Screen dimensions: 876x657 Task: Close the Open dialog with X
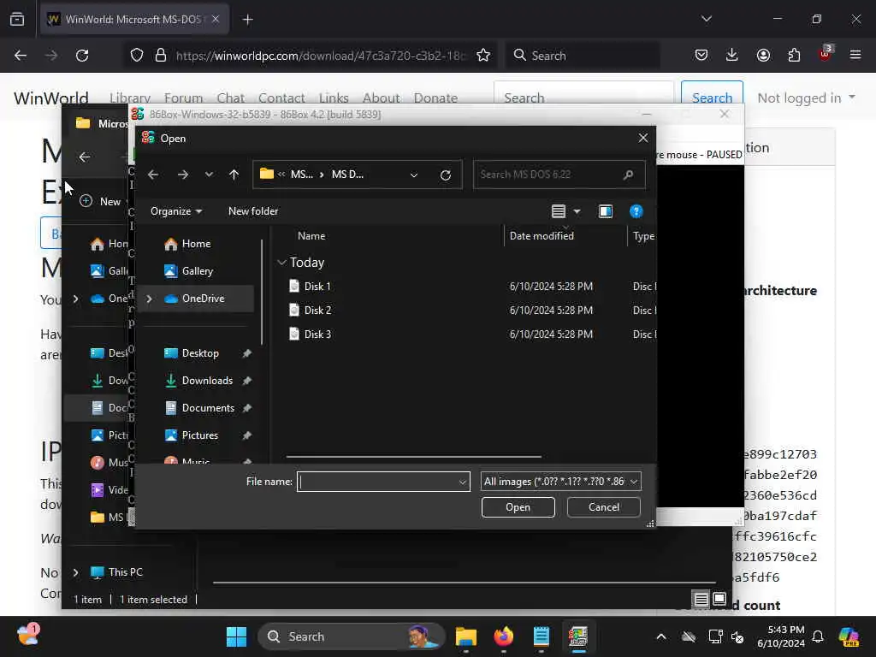click(x=643, y=138)
